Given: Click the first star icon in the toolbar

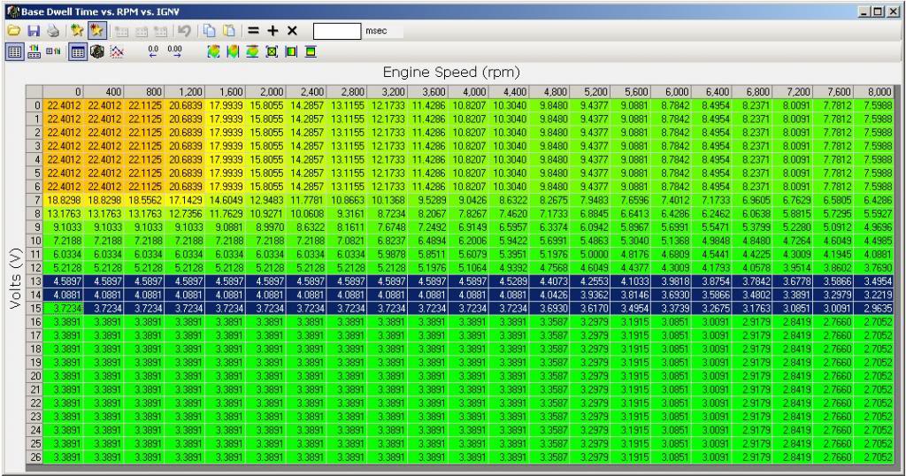Looking at the screenshot, I should (x=76, y=31).
